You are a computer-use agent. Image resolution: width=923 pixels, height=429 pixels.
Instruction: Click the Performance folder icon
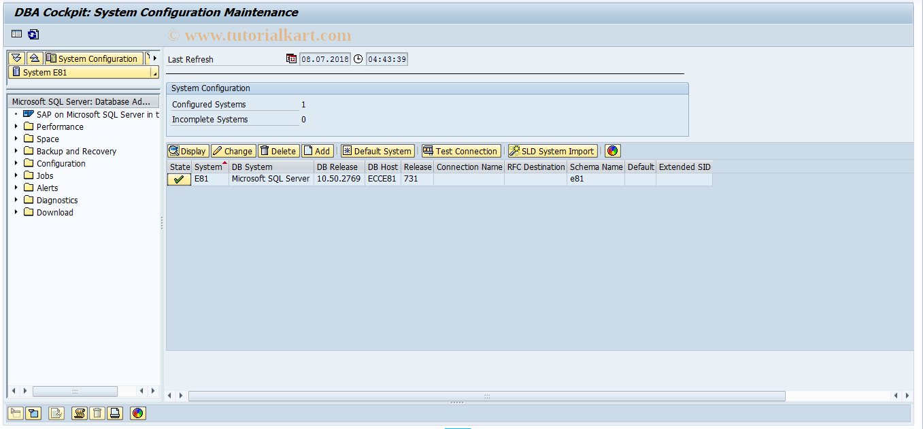coord(29,126)
